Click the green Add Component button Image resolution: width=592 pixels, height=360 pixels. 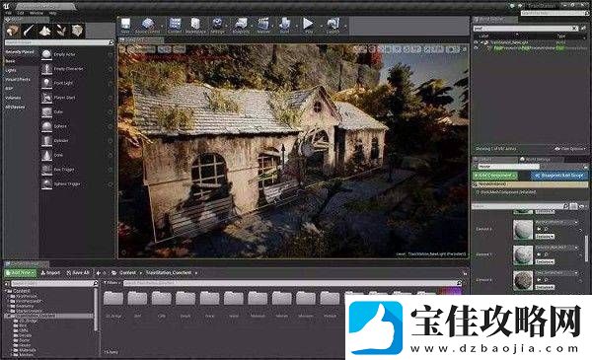495,176
